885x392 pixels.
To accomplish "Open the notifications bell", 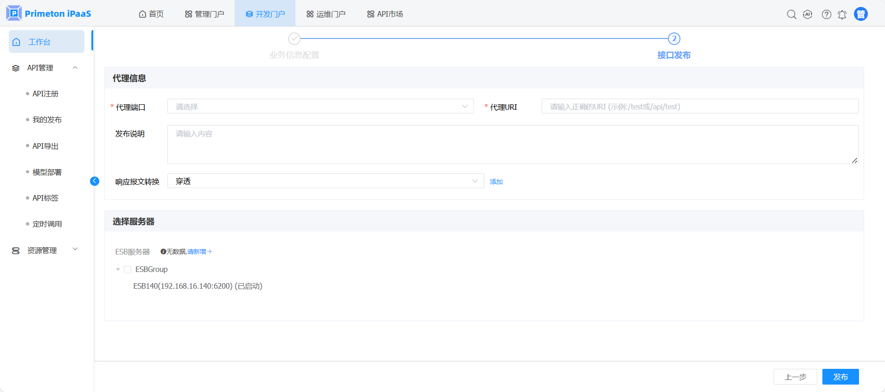I will 842,14.
